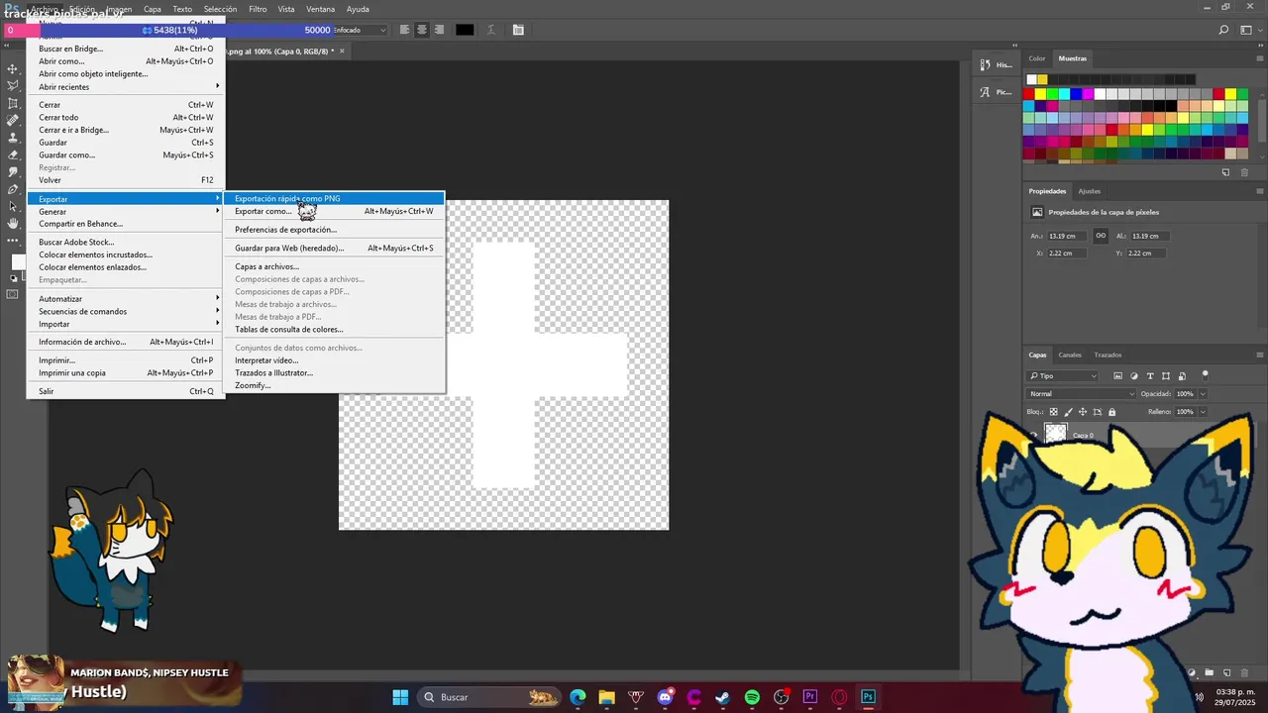This screenshot has height=713, width=1268.
Task: Open the Relleno slider dropdown arrow
Action: pyautogui.click(x=1204, y=411)
